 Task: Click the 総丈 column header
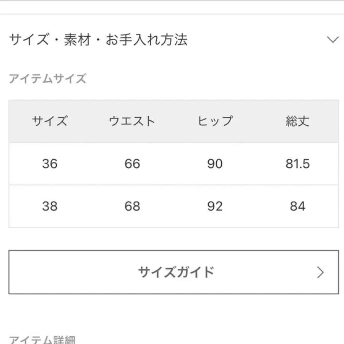click(x=298, y=121)
